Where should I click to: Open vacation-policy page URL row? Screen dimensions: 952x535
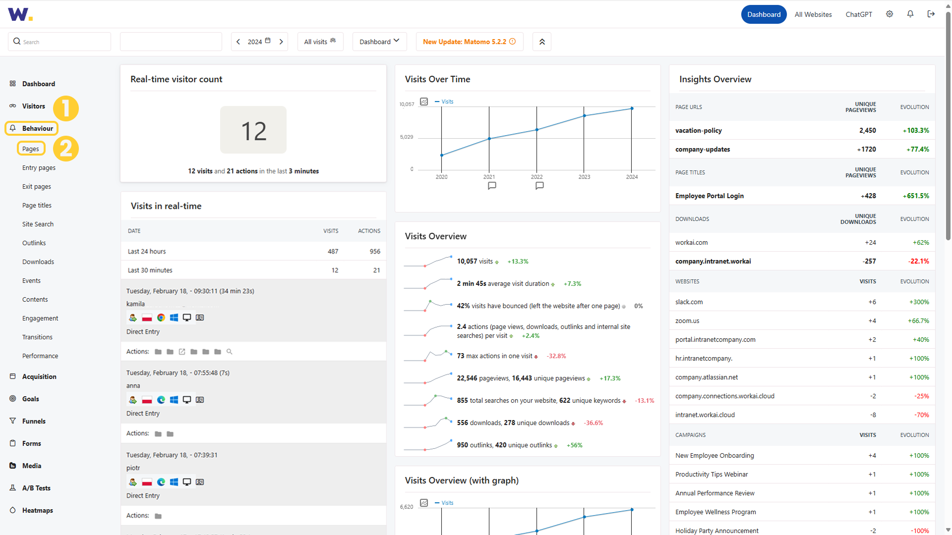pos(802,130)
